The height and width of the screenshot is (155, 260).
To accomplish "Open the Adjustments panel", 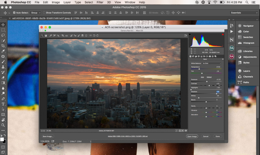I will click(x=247, y=57).
